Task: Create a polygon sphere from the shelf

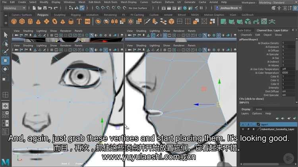Action: coord(14,22)
